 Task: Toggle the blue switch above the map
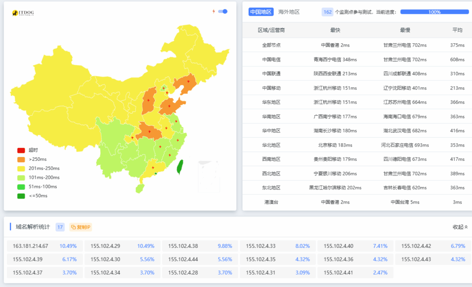point(223,12)
